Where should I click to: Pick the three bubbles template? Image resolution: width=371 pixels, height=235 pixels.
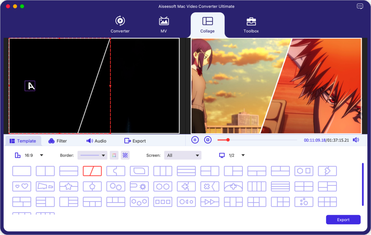tap(304, 202)
